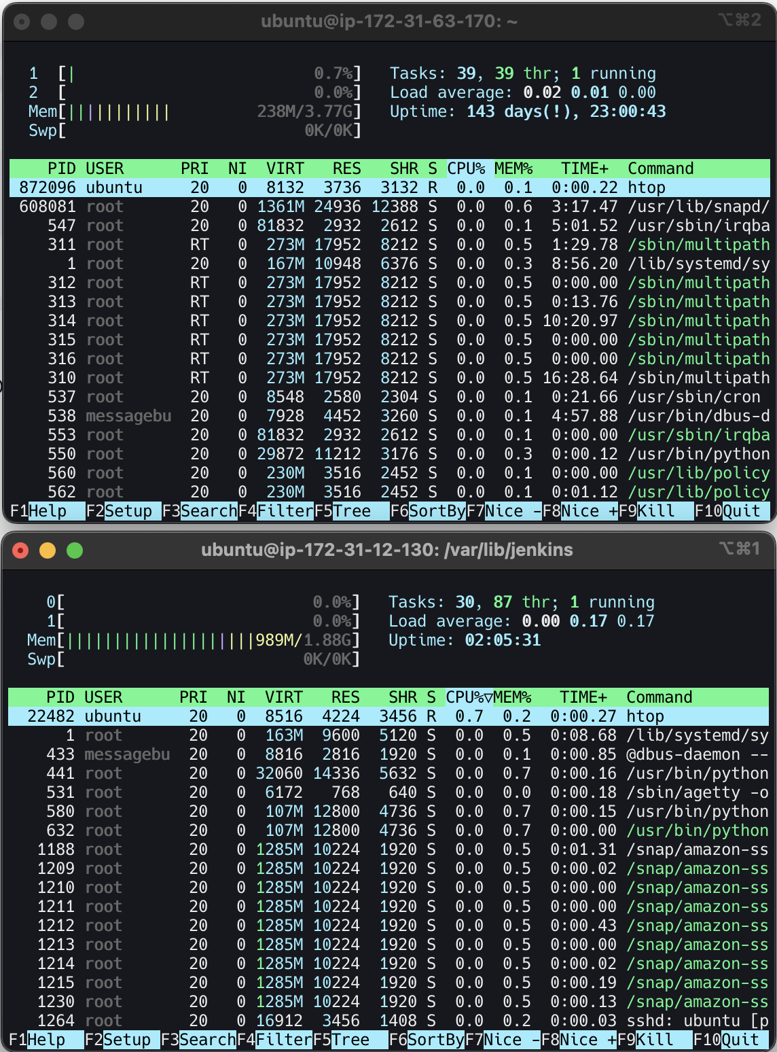Click F7 Nice - in the top htop window
This screenshot has height=1052, width=777.
504,511
